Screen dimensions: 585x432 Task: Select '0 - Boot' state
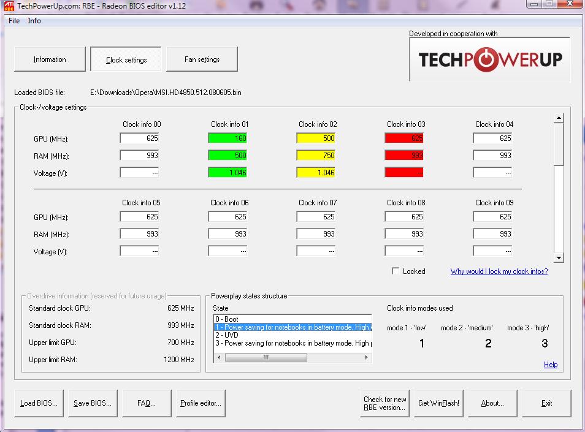292,319
